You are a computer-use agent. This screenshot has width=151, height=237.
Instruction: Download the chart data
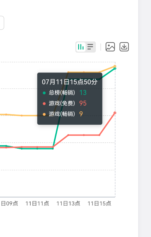124,47
